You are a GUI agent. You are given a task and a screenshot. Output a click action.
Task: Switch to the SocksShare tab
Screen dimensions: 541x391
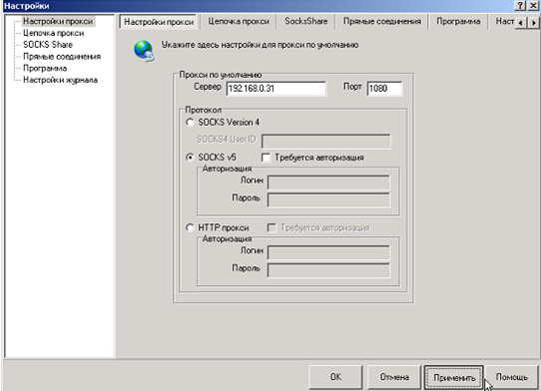(x=306, y=21)
